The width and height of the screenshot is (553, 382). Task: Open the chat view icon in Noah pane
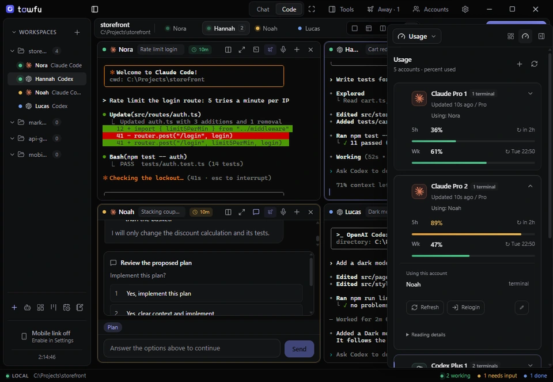(x=256, y=212)
